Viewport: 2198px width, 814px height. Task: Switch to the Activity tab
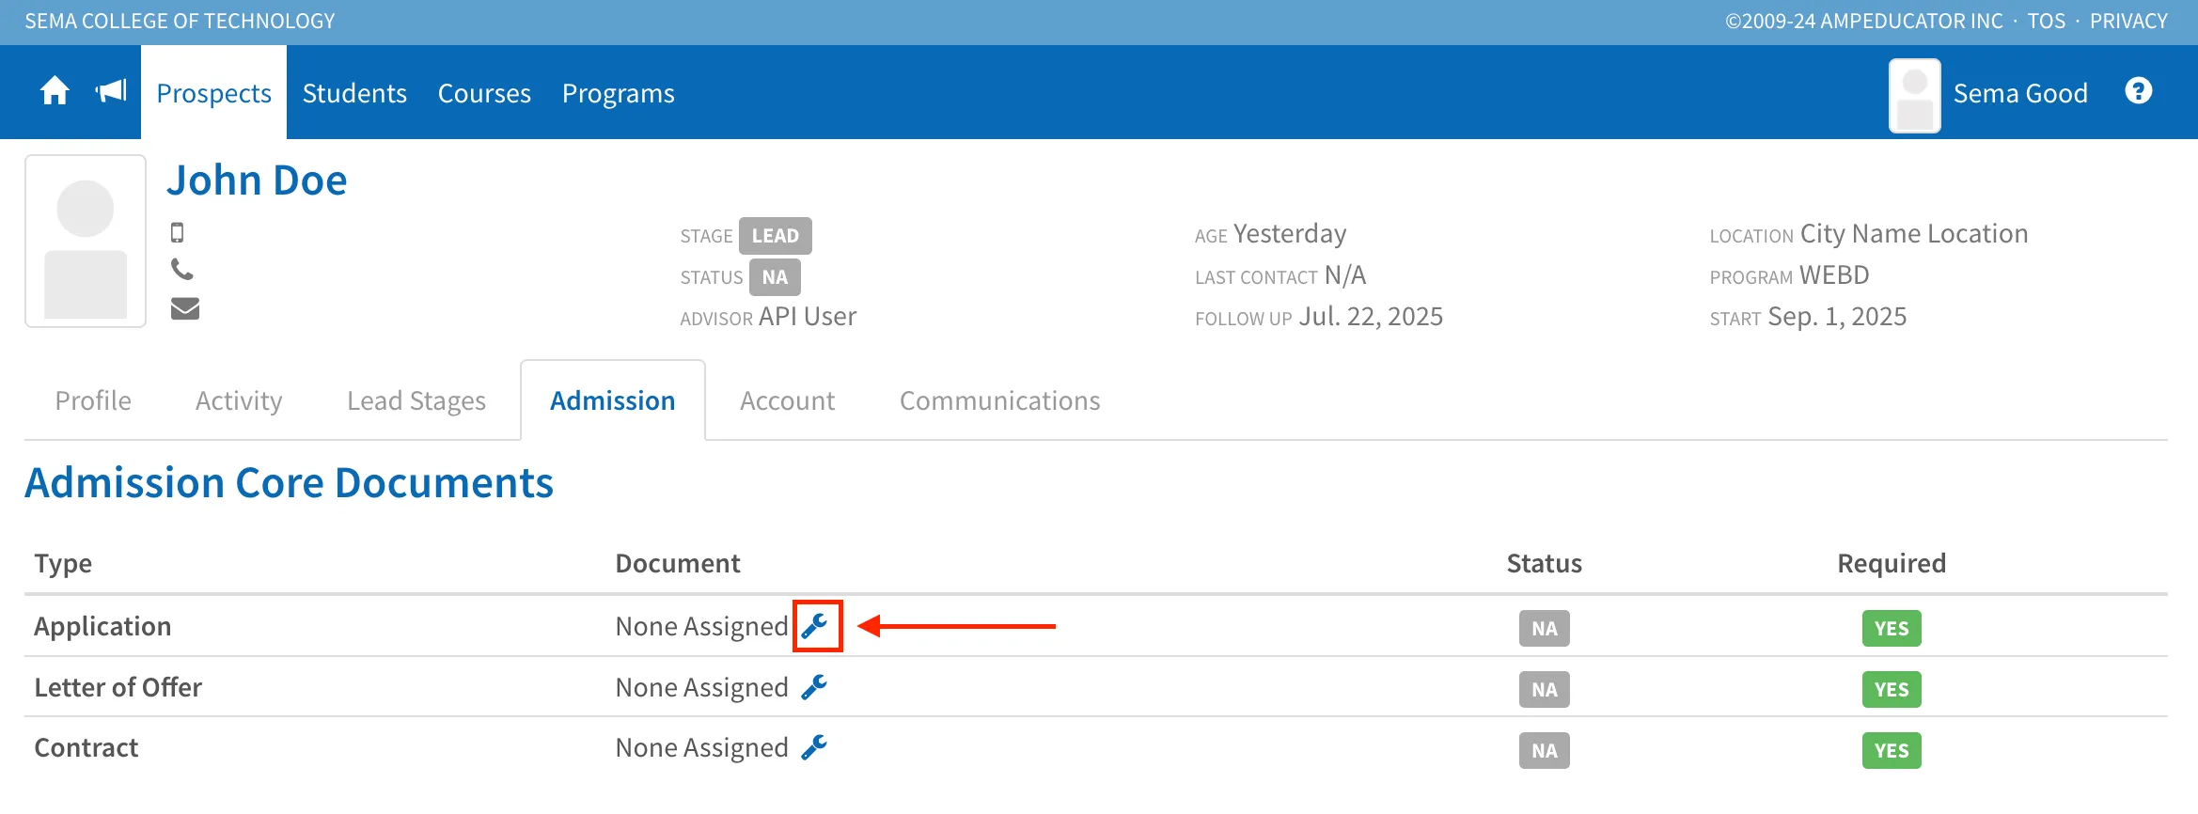pos(239,400)
